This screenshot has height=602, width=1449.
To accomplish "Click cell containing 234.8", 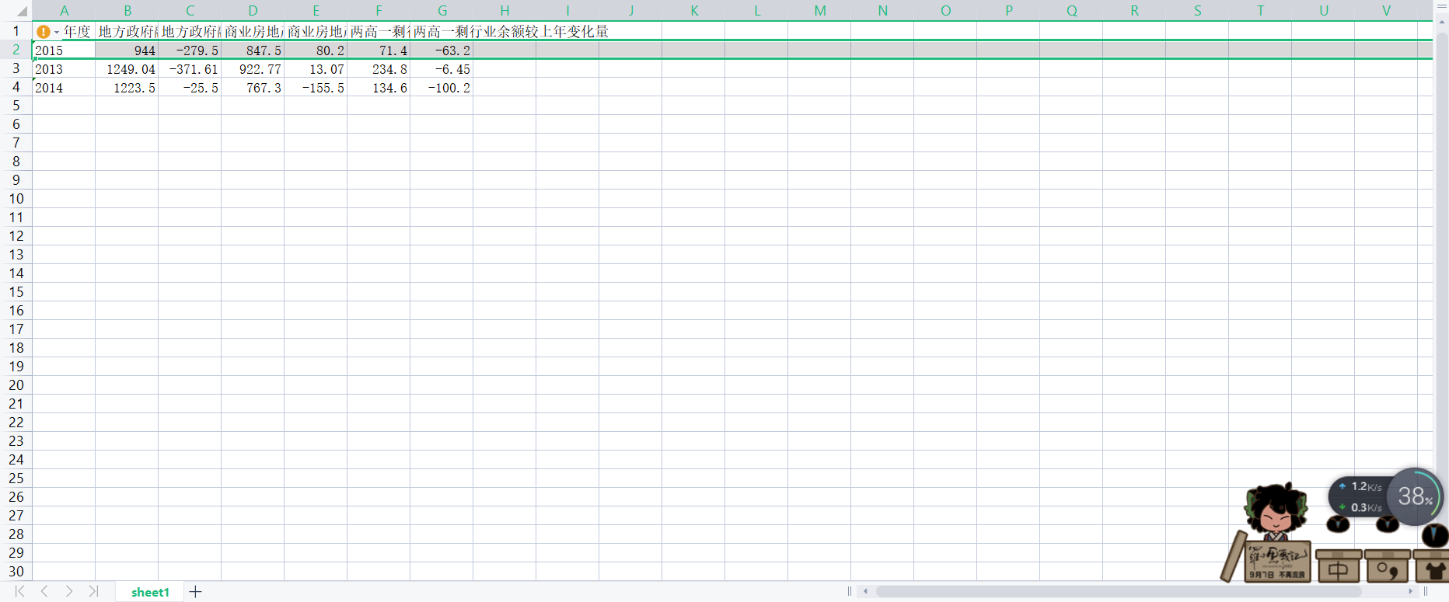I will 379,69.
